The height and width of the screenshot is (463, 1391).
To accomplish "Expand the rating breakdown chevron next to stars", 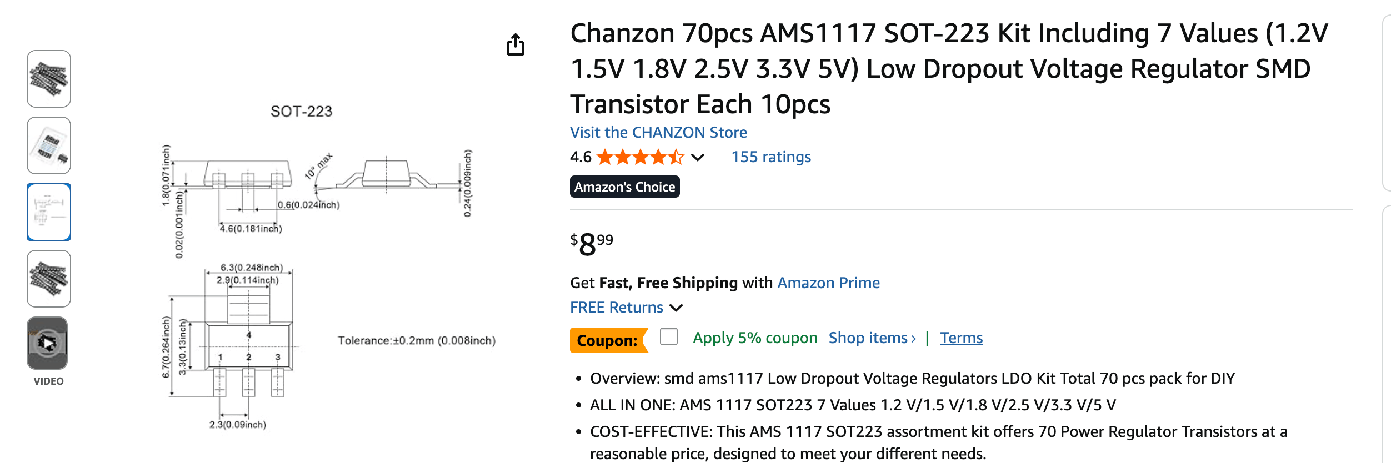I will tap(698, 158).
